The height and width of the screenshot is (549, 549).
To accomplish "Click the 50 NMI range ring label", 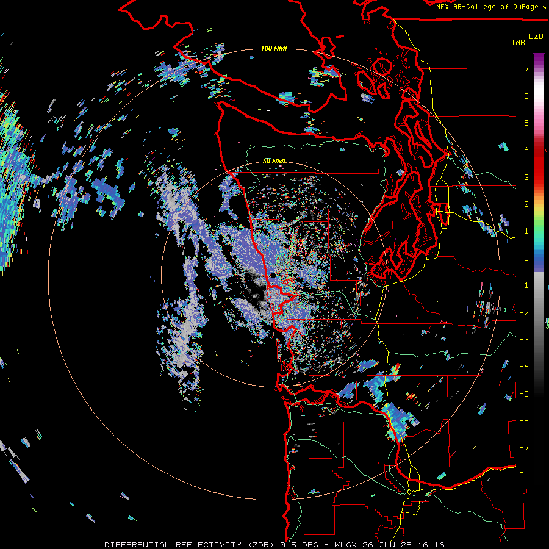I will pyautogui.click(x=274, y=161).
